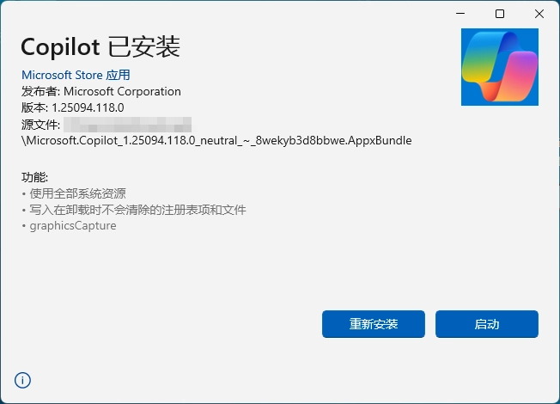
Task: Click the Copilot app logo
Action: pos(500,67)
